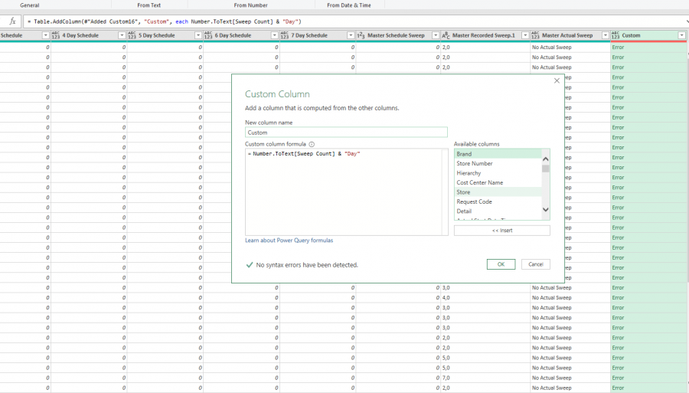Screen dimensions: 689x393
Task: Click text type icon of Master Recorded Sweep.1
Action: click(446, 35)
